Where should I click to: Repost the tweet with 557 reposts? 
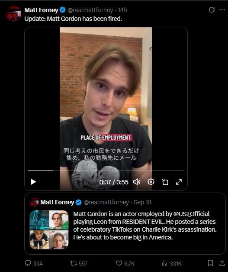coord(79,263)
